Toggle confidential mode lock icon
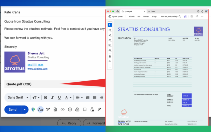 [92, 109]
